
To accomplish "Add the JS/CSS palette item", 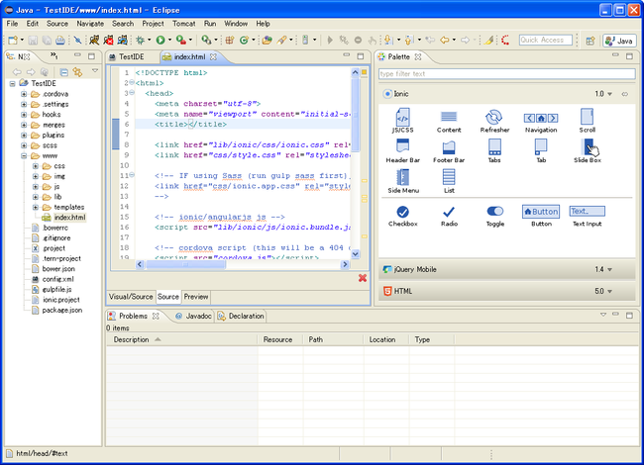I will [x=402, y=121].
